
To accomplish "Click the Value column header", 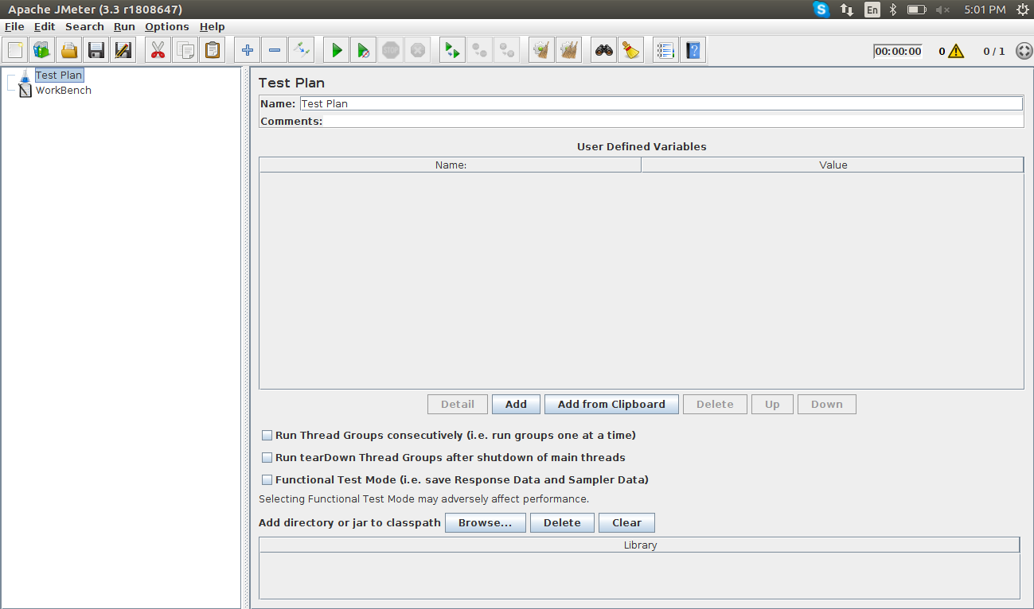I will pyautogui.click(x=833, y=165).
